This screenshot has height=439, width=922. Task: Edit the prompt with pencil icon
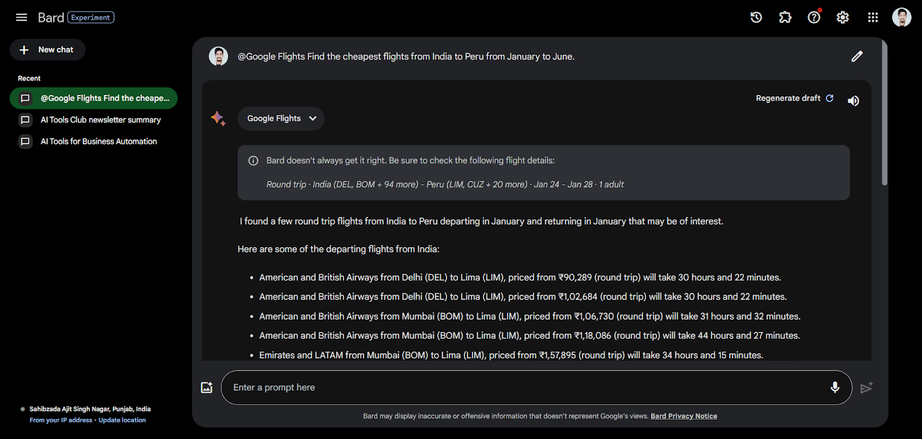857,56
